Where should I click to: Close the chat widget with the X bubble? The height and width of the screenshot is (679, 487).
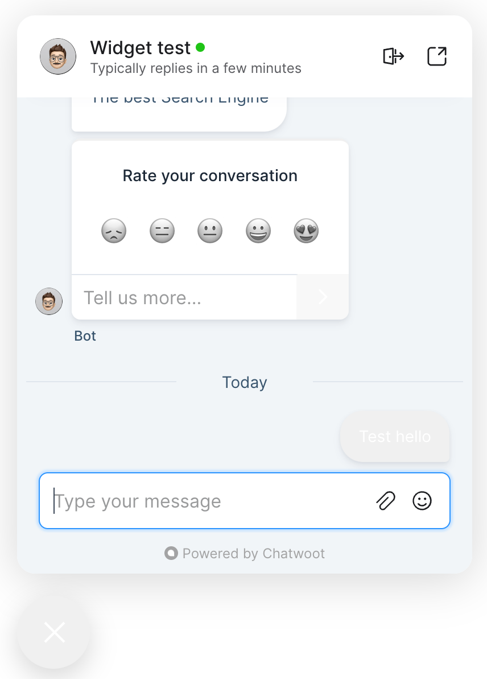tap(53, 632)
